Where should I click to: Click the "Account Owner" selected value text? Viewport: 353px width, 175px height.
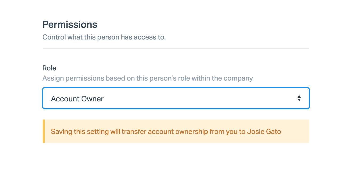click(x=77, y=99)
